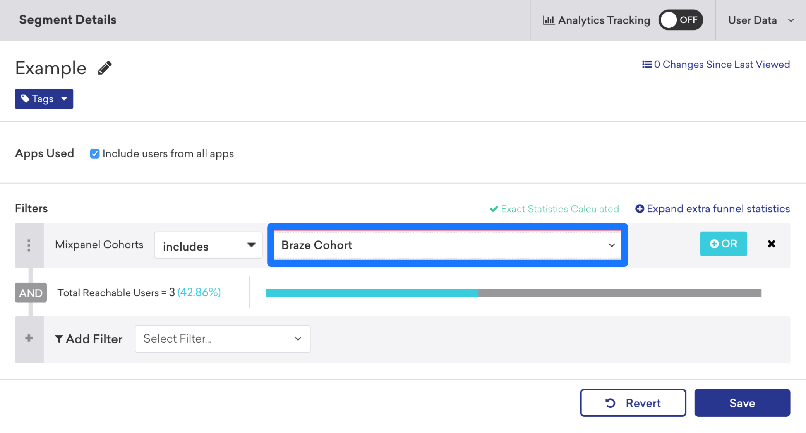Click the remove filter X icon
Screen dimensions: 806x433
772,244
